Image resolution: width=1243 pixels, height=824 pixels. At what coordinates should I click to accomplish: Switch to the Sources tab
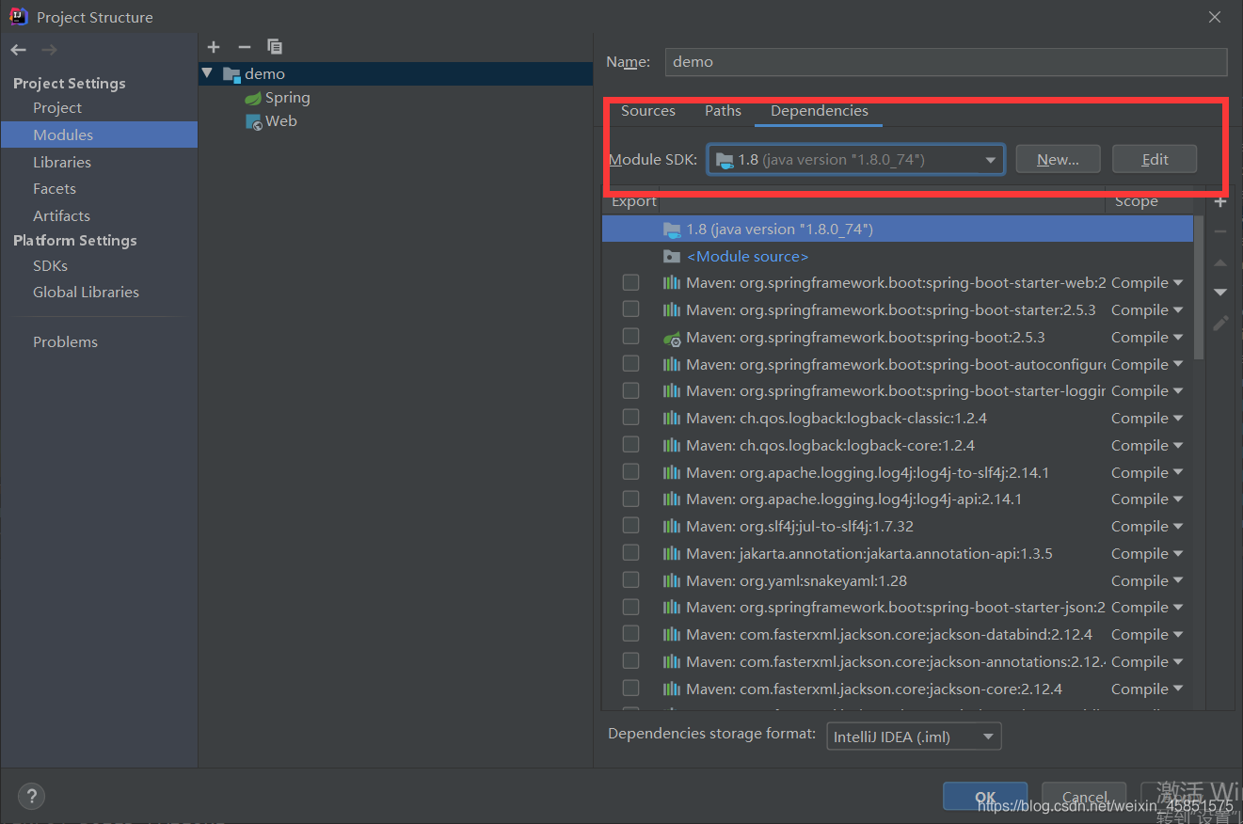point(647,111)
